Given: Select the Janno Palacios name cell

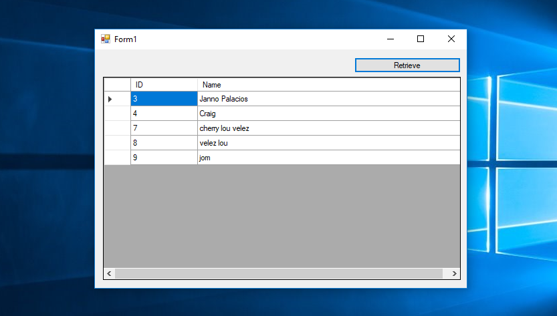Looking at the screenshot, I should click(328, 99).
